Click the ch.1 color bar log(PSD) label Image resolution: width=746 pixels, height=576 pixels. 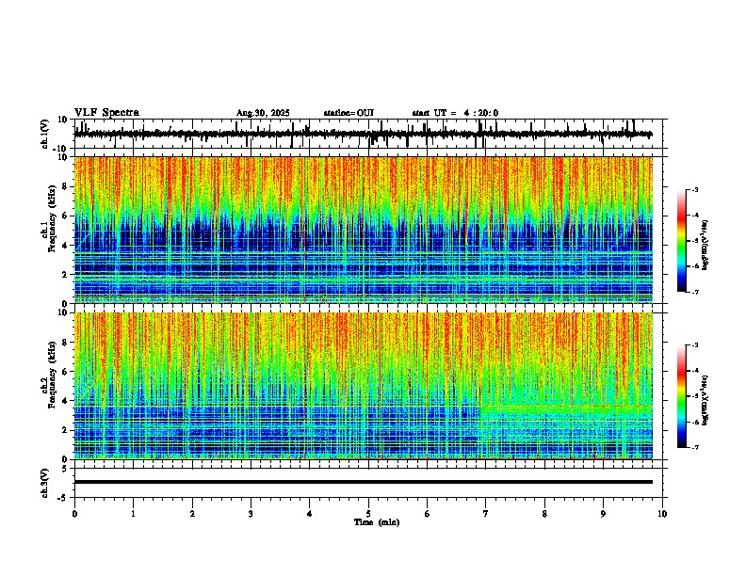click(705, 245)
